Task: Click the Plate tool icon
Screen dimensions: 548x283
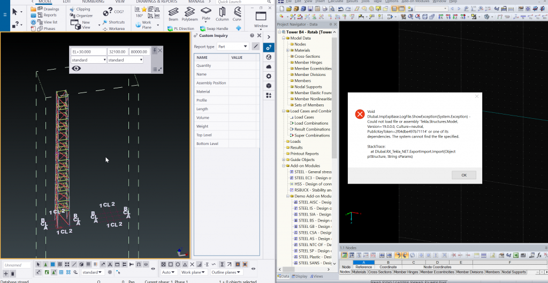Action: tap(206, 11)
